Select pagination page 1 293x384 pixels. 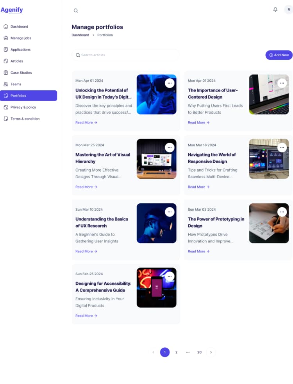coord(165,352)
